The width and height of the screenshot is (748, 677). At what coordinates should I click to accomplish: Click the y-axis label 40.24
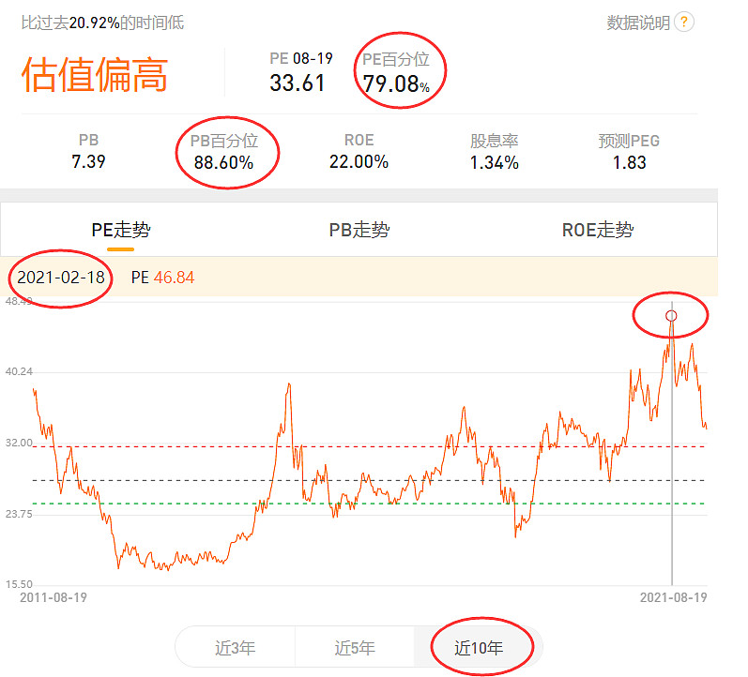(19, 371)
